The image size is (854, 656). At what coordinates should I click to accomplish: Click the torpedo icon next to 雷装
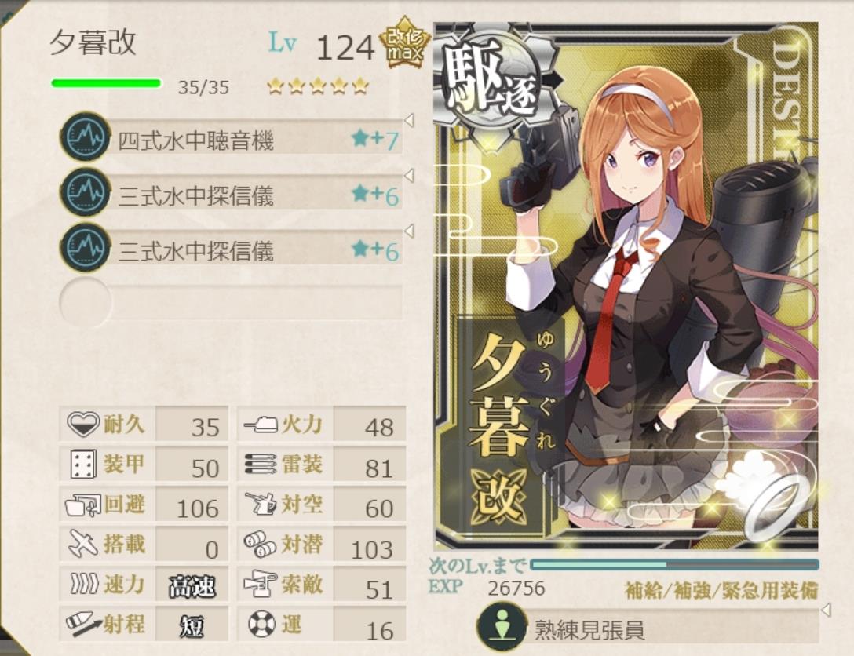coord(261,465)
